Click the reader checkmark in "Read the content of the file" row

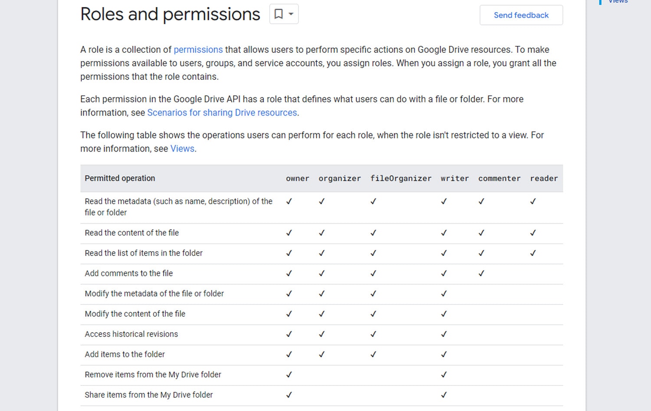click(x=533, y=233)
